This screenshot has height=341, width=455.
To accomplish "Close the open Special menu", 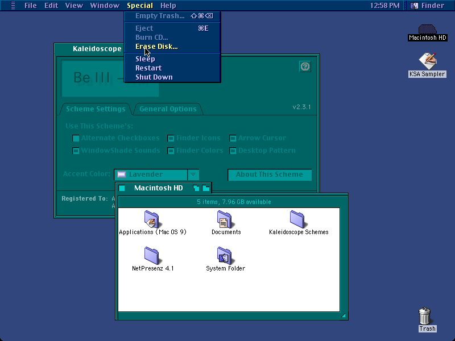I will pyautogui.click(x=140, y=6).
